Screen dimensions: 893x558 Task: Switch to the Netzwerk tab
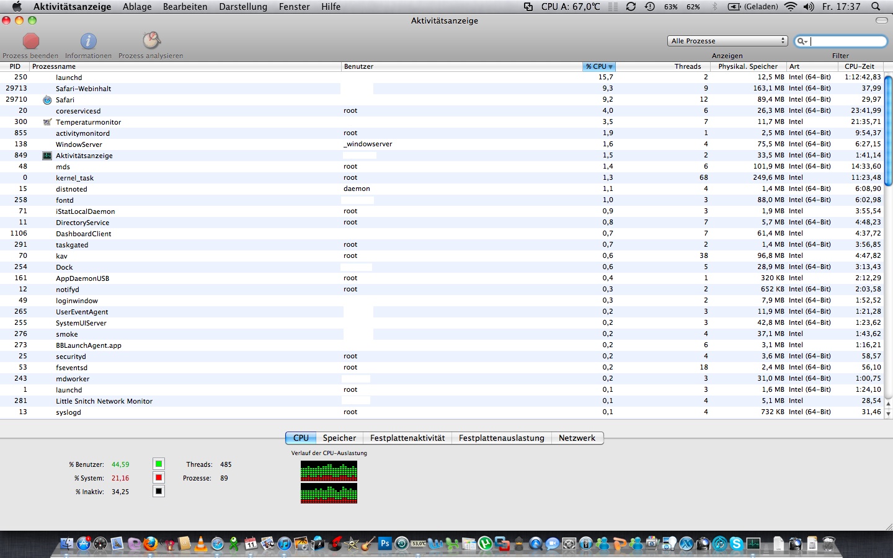pyautogui.click(x=576, y=438)
